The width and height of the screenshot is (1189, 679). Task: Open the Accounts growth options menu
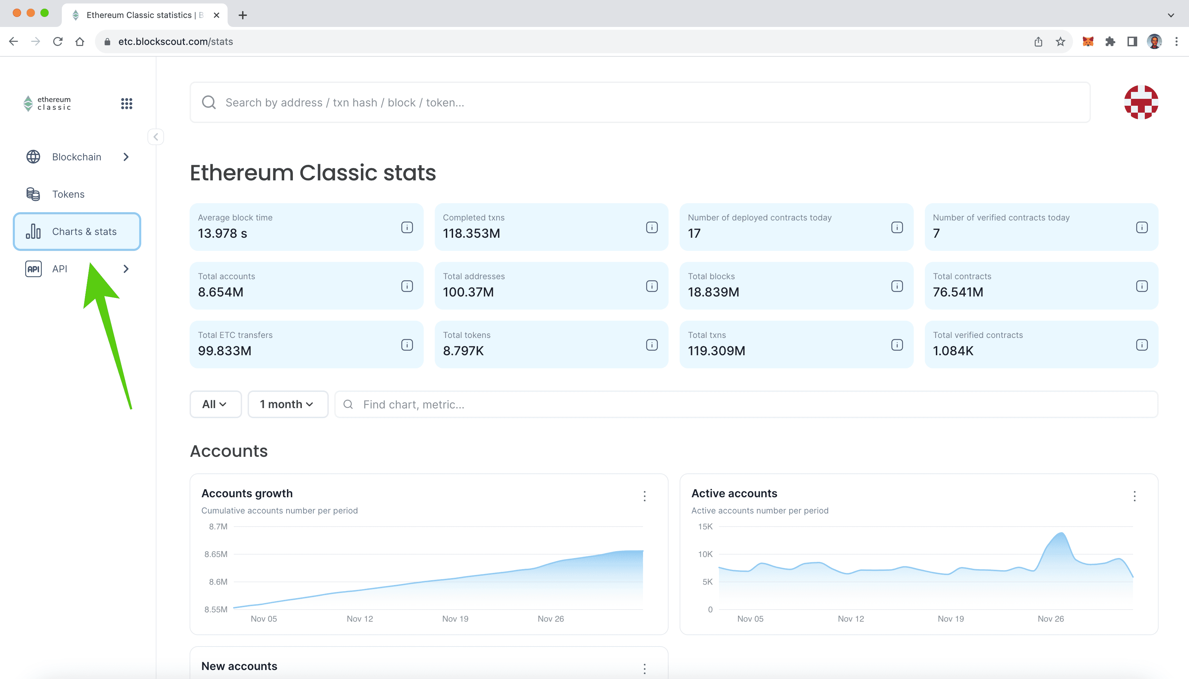(x=644, y=496)
